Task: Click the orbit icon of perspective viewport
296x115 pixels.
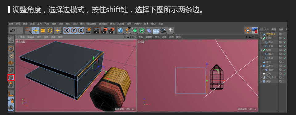Action: (131, 37)
